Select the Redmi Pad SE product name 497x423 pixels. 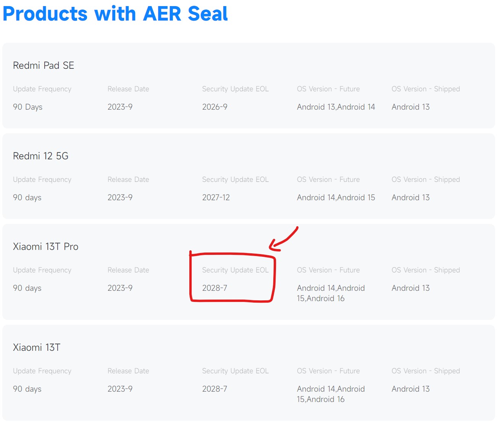tap(44, 65)
